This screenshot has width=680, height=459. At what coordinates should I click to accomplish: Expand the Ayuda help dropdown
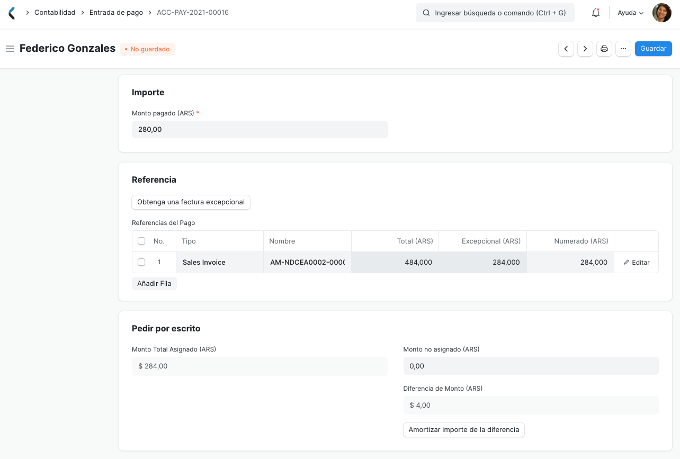pyautogui.click(x=630, y=13)
